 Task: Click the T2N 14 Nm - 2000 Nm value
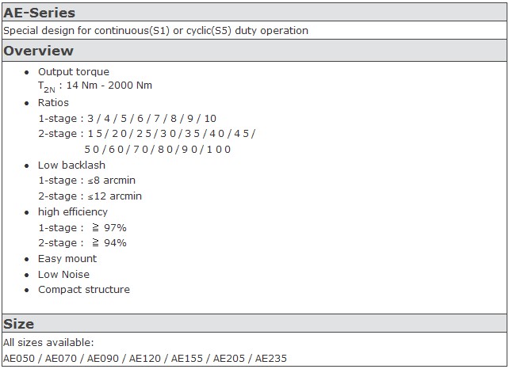tap(95, 86)
